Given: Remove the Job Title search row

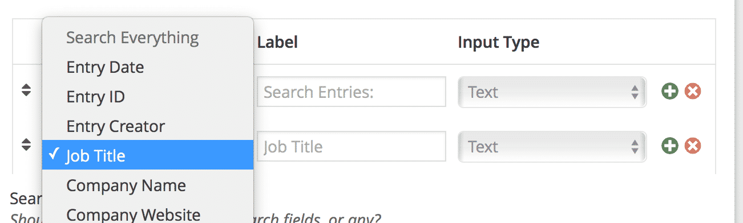Looking at the screenshot, I should click(x=693, y=146).
